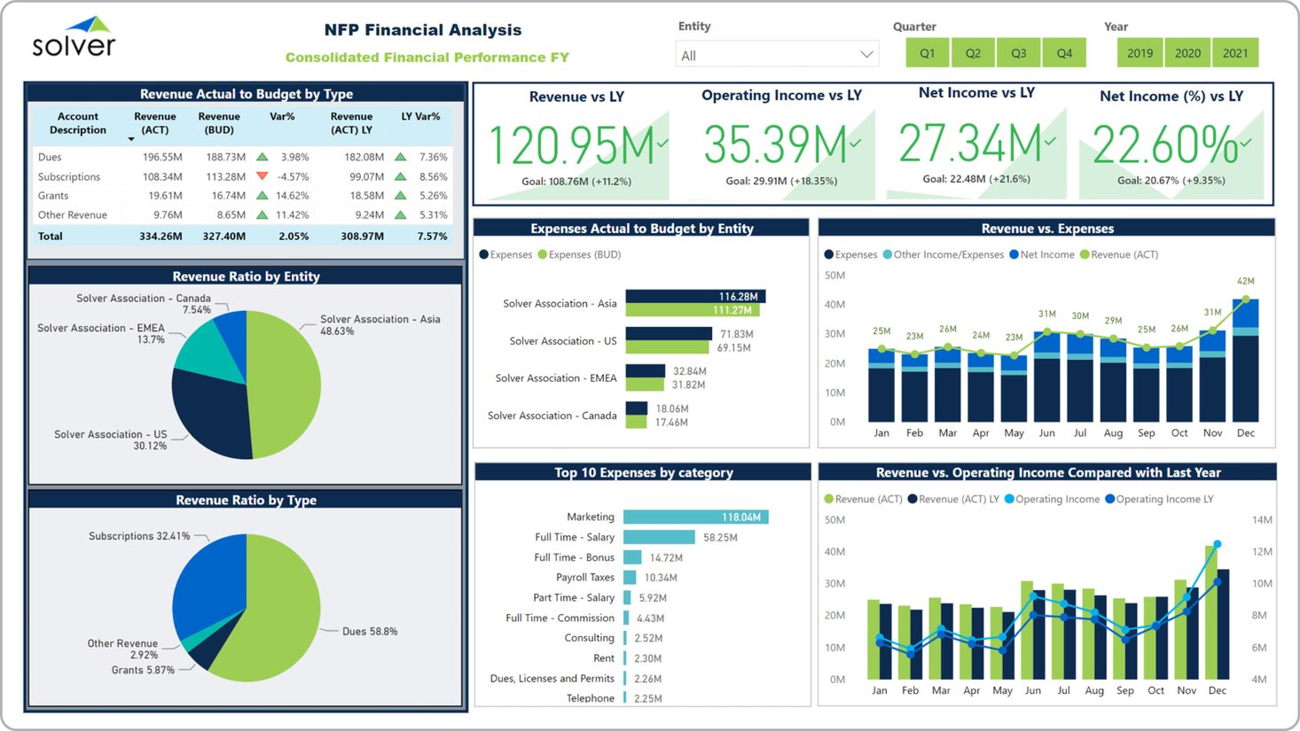Switch to the Q2 quarter filter

973,52
